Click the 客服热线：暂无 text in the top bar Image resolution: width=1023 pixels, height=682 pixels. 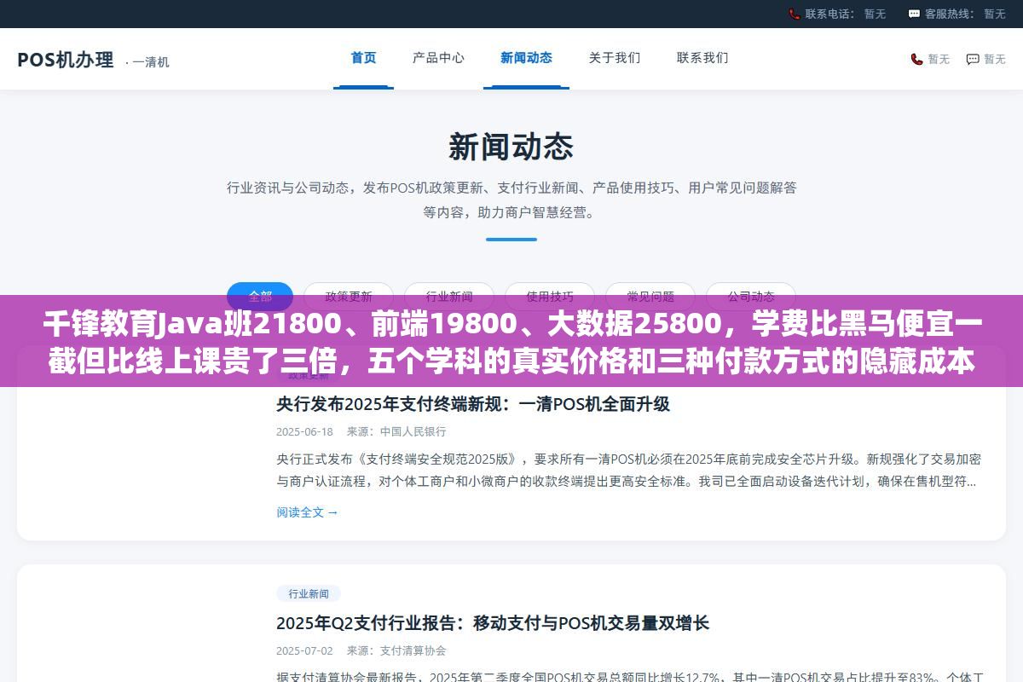point(965,14)
